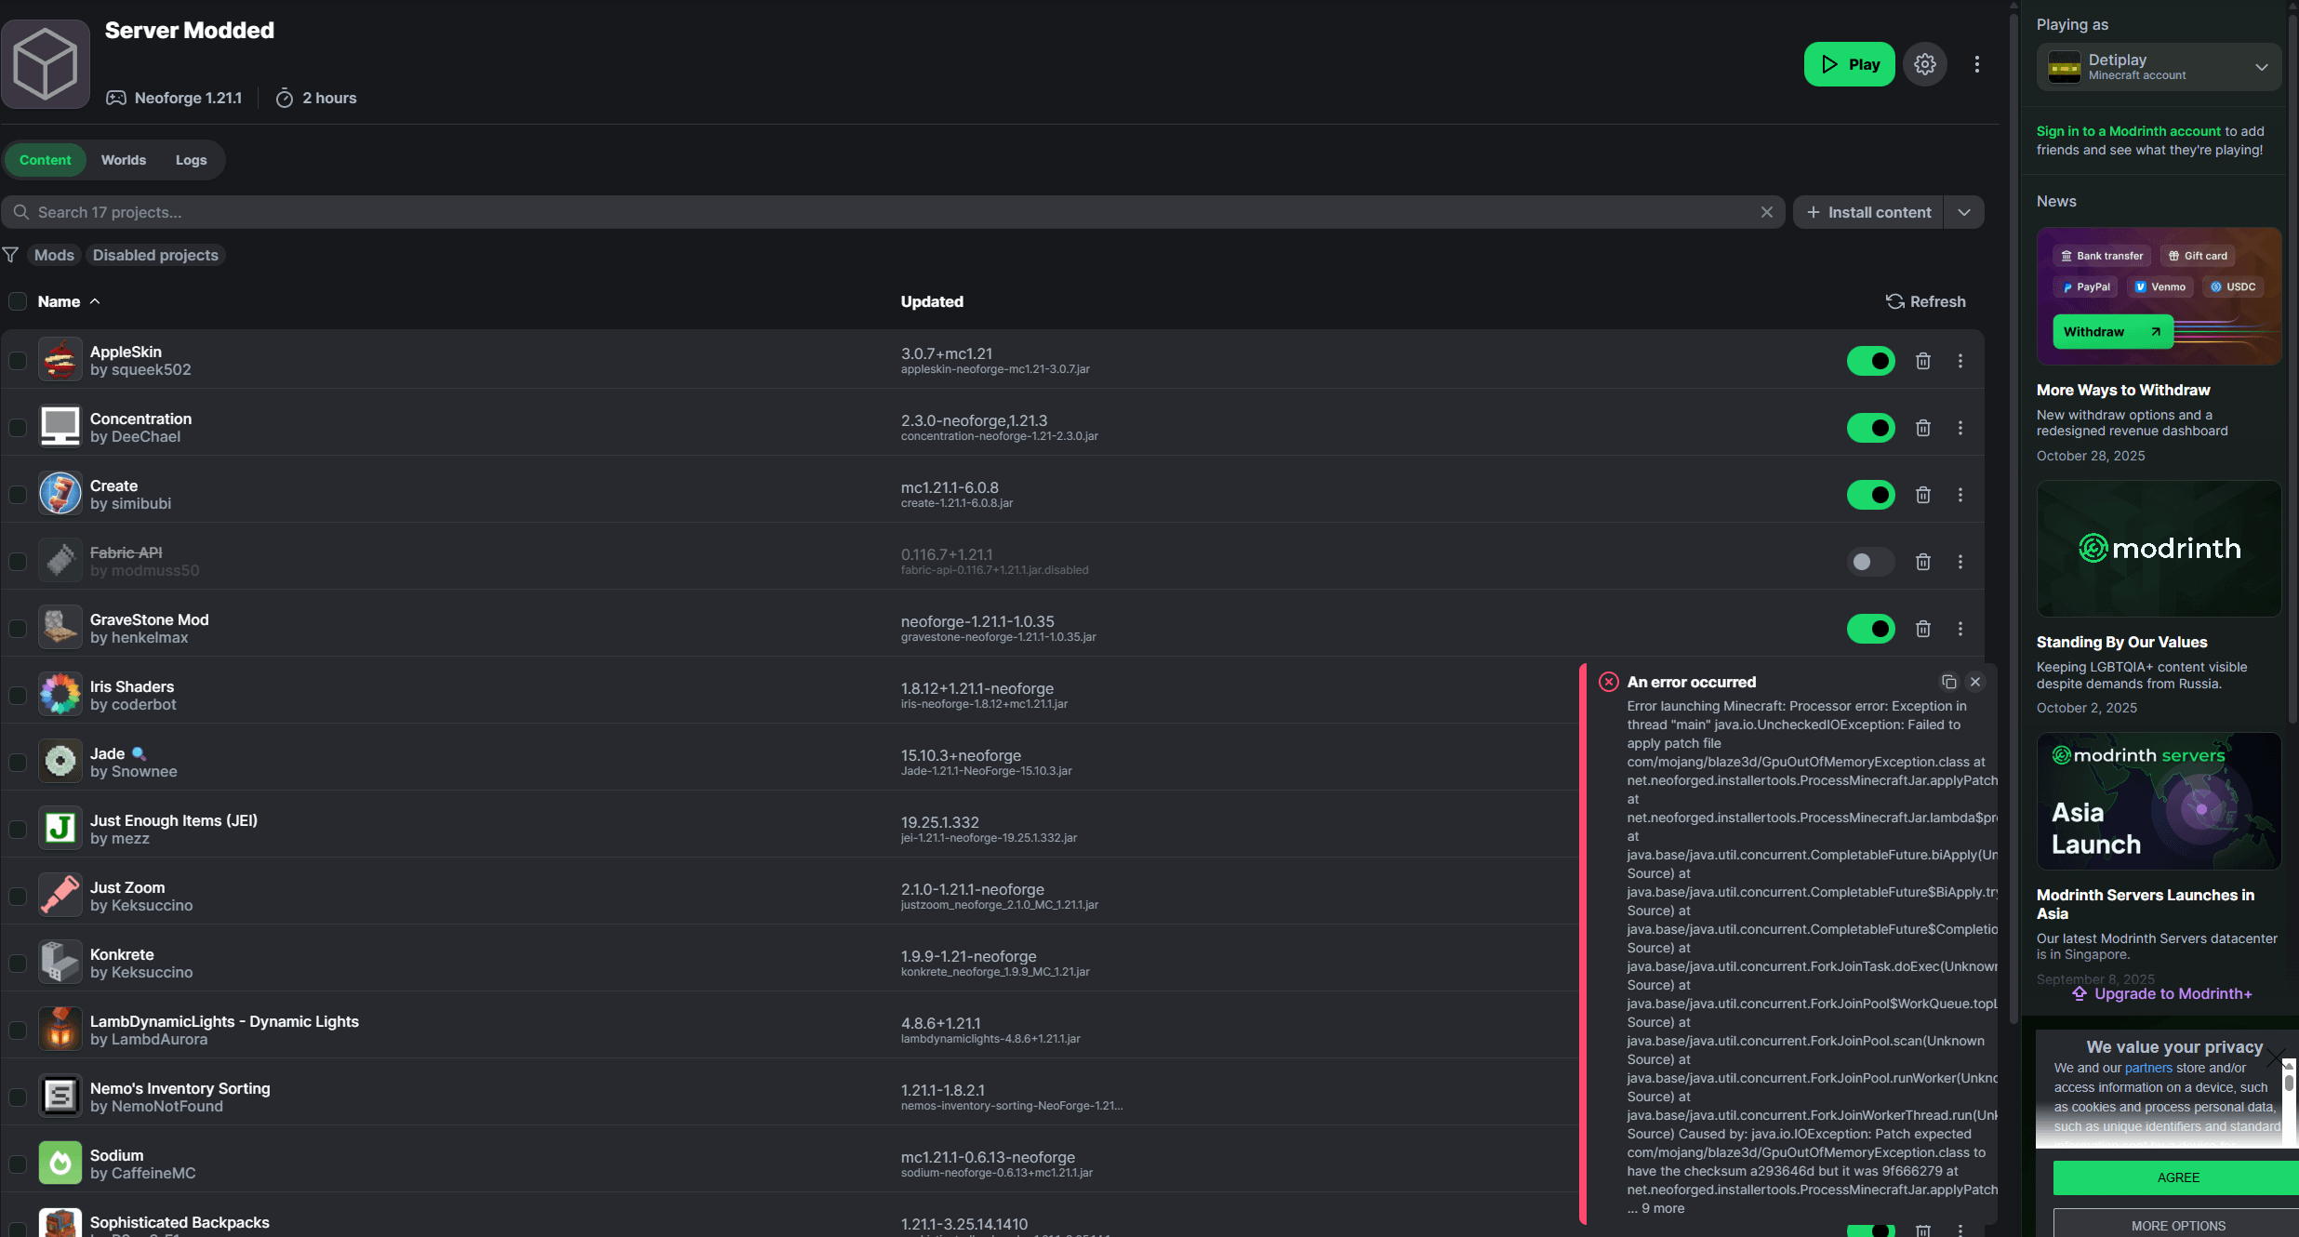2299x1237 pixels.
Task: Sort the list by Name column arrow
Action: tap(95, 301)
